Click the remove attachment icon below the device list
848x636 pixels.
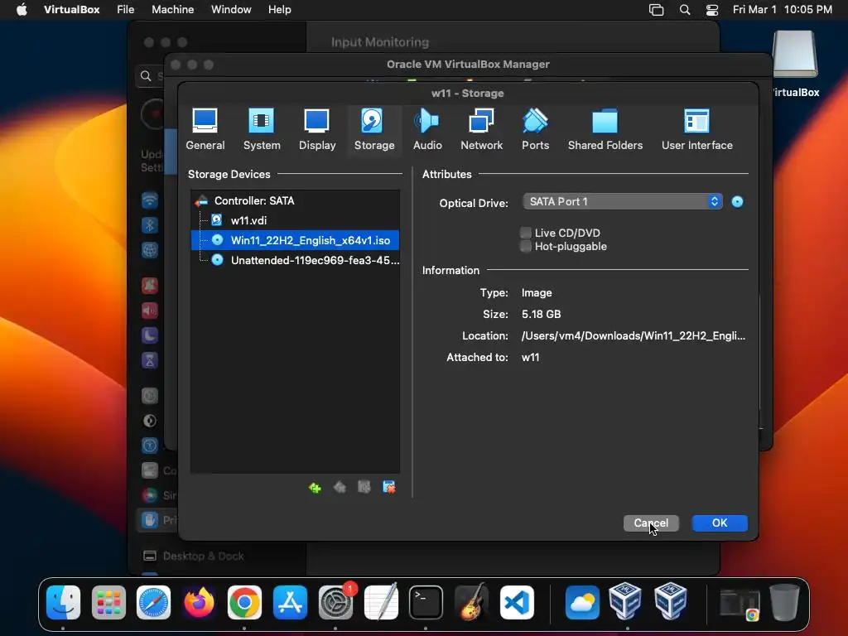(x=389, y=487)
